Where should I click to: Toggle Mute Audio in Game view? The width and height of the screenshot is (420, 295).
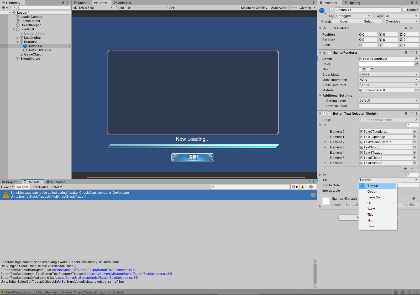click(279, 8)
